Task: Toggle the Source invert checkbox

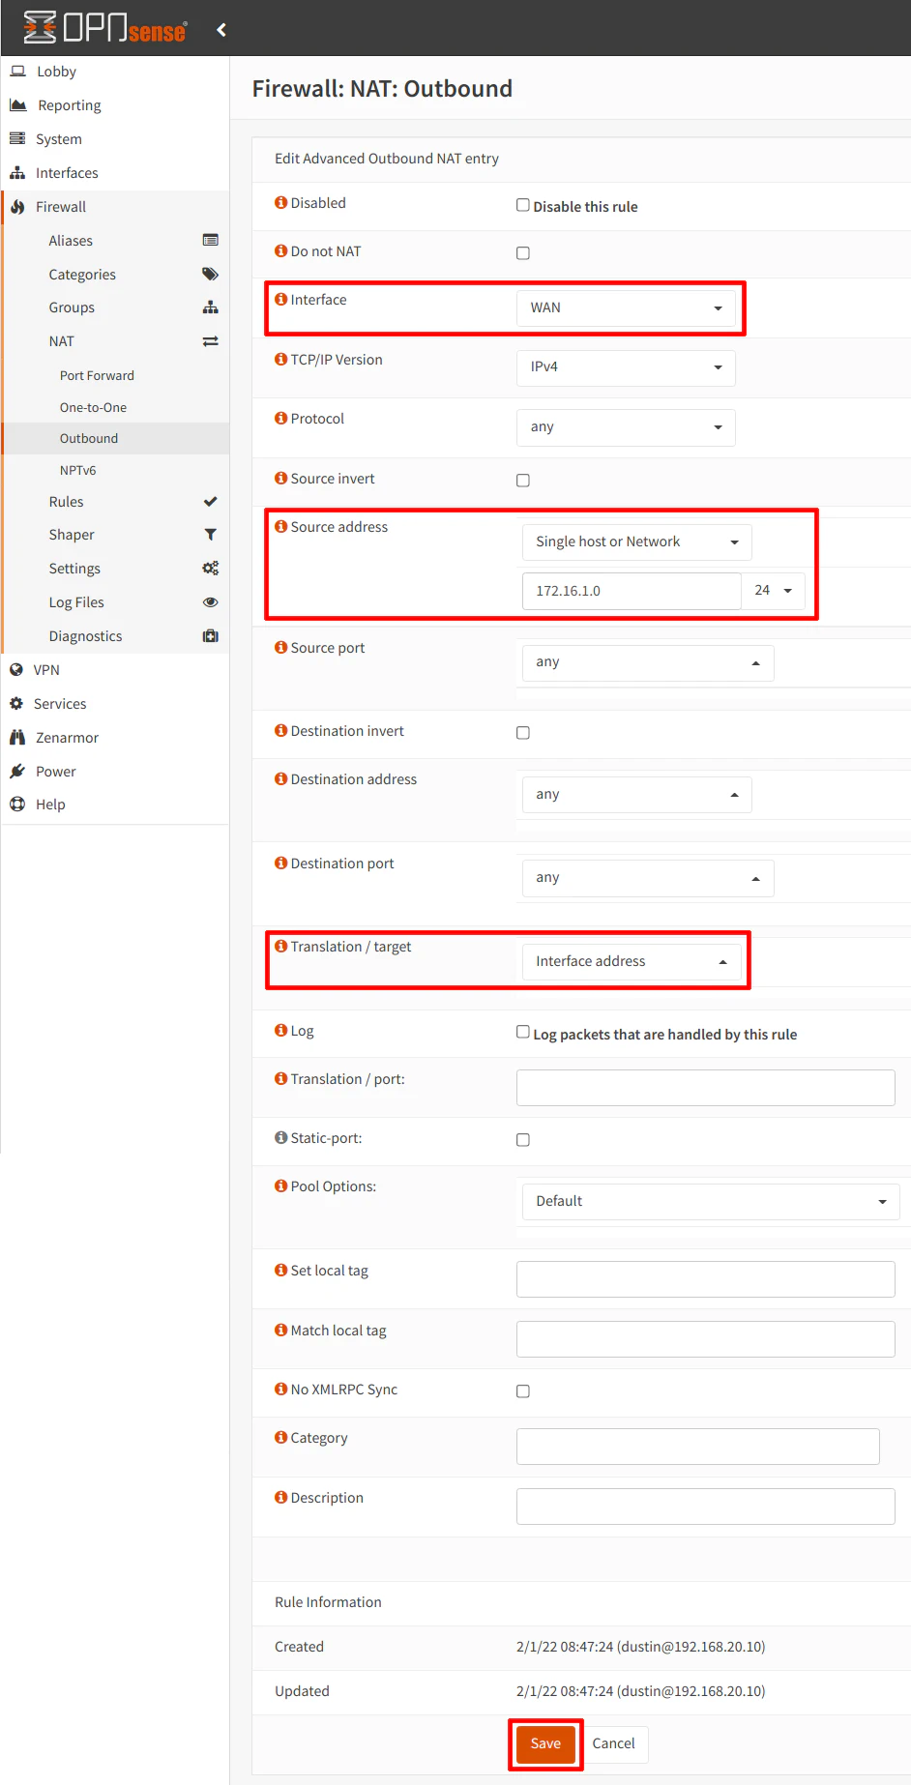Action: point(522,481)
